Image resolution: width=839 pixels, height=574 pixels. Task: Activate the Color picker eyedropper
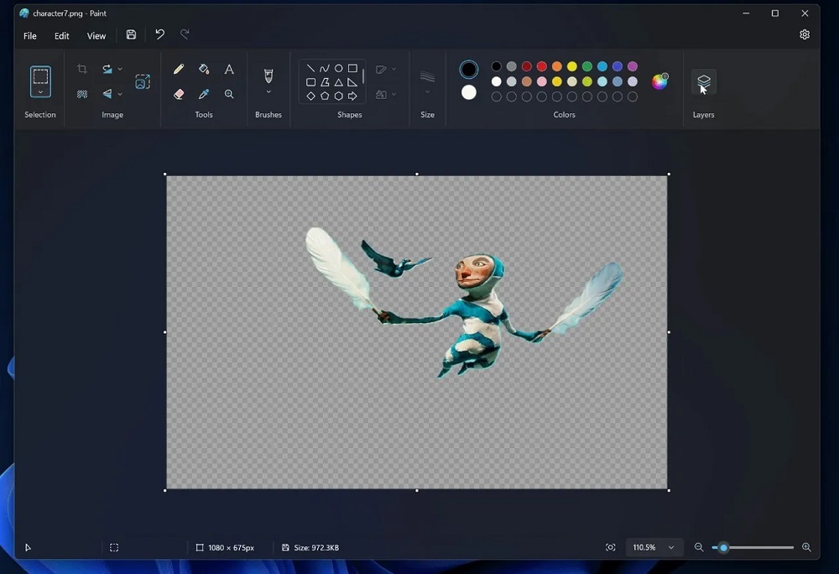(x=204, y=95)
